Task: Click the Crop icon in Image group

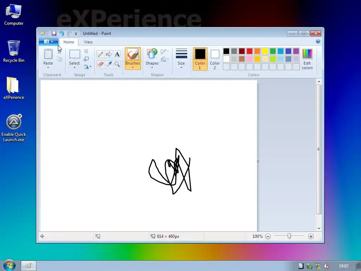Action: [86, 51]
